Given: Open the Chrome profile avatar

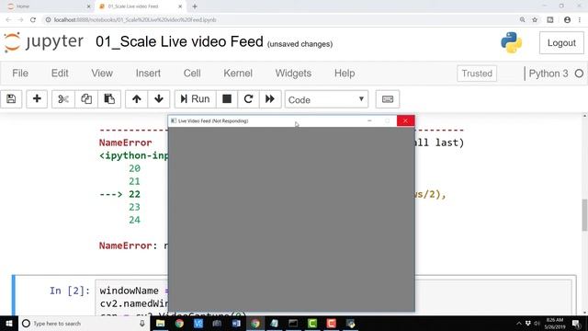Looking at the screenshot, I should click(567, 20).
